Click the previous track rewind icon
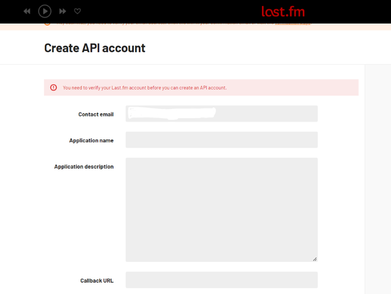The width and height of the screenshot is (391, 294). pyautogui.click(x=27, y=11)
